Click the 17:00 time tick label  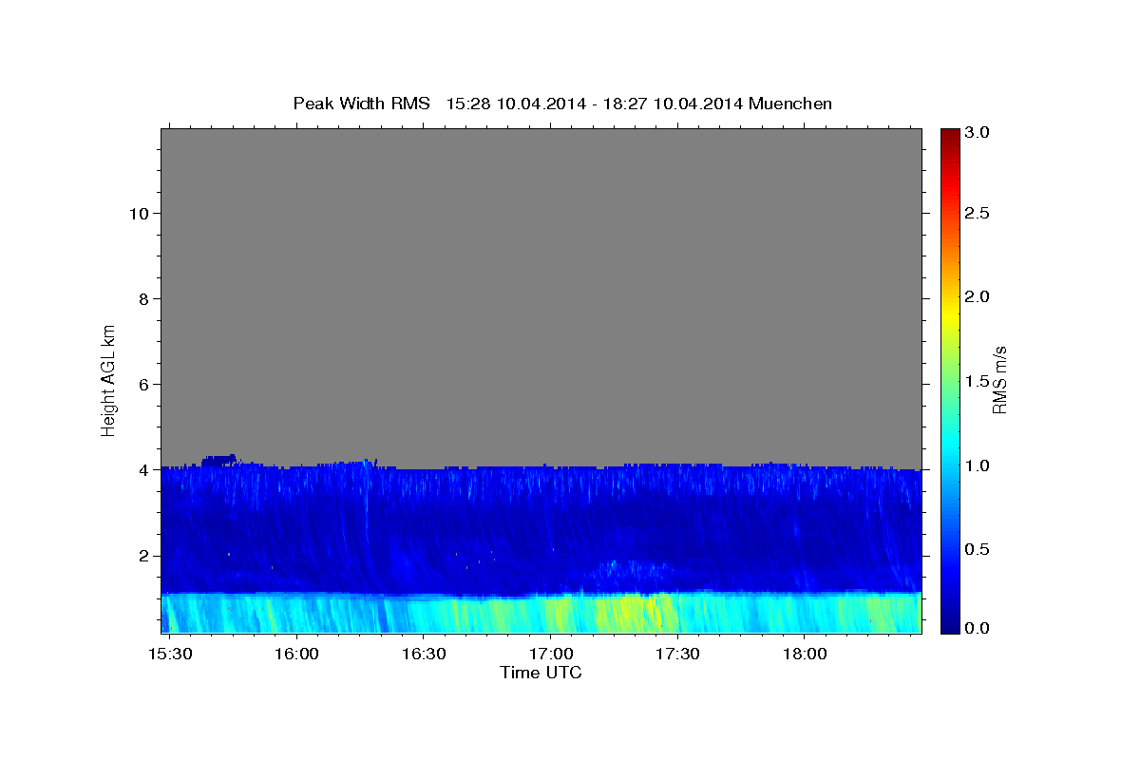pos(551,654)
